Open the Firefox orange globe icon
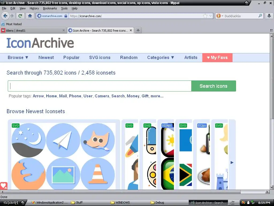 pyautogui.click(x=28, y=174)
